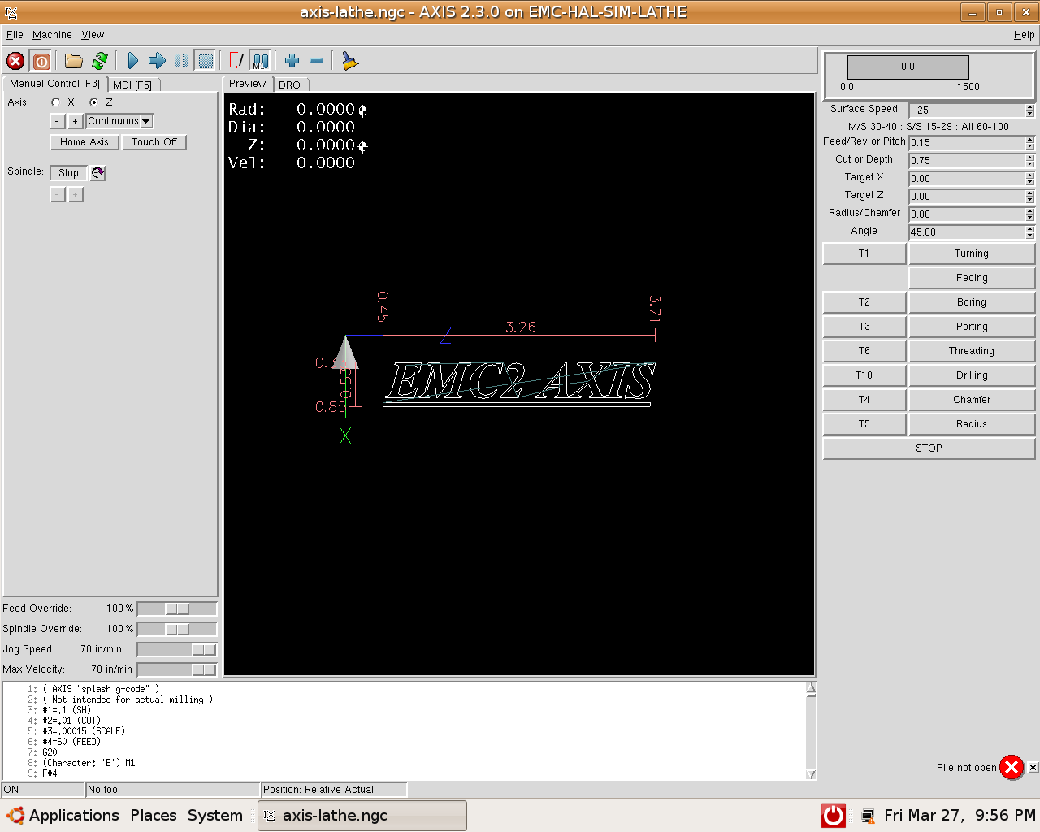The height and width of the screenshot is (832, 1040).
Task: Select G-code line 7: G20
Action: pyautogui.click(x=50, y=752)
